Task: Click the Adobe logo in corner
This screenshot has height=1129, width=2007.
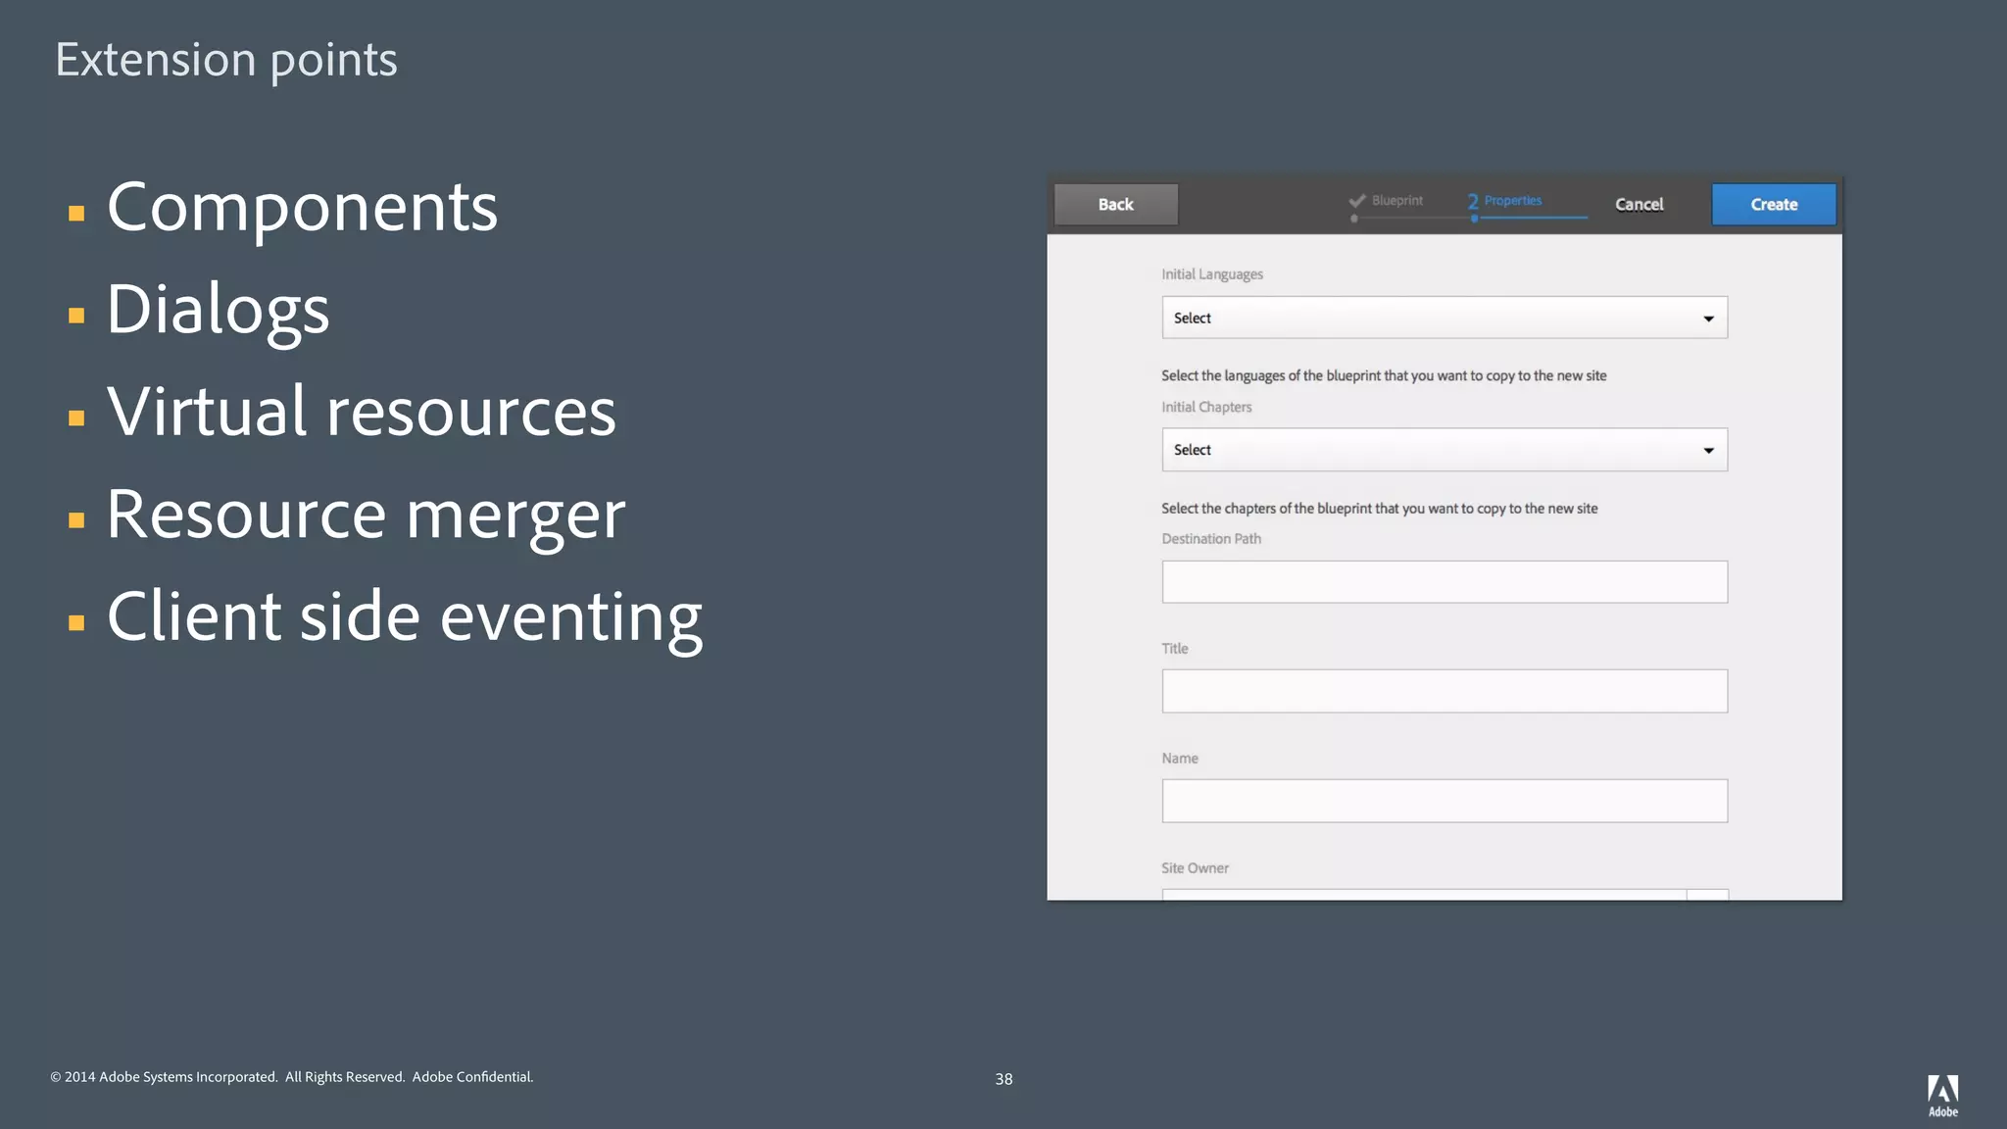Action: pos(1942,1094)
